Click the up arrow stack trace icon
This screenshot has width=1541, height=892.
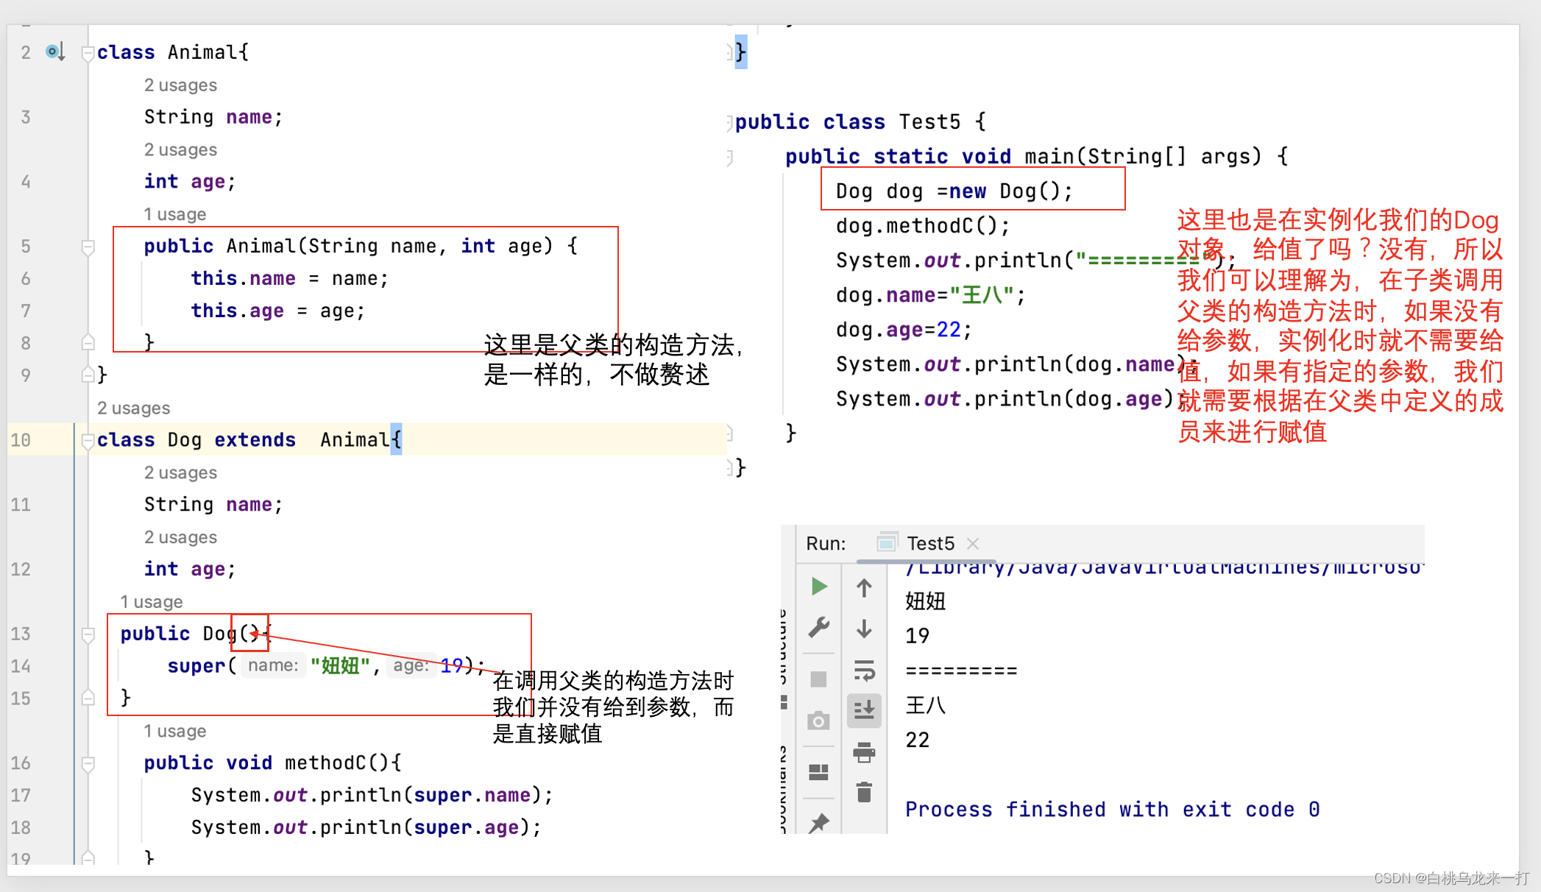864,588
